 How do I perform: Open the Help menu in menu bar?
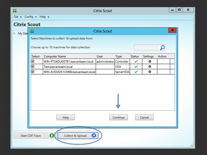[x=44, y=17]
